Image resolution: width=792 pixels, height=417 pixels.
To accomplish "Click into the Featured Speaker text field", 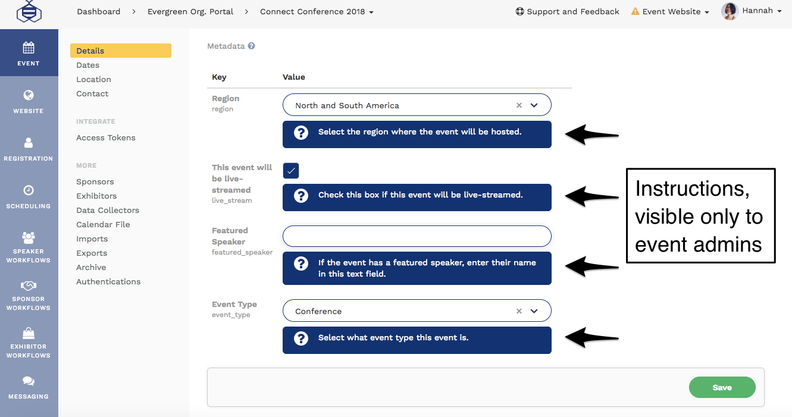I will tap(417, 236).
